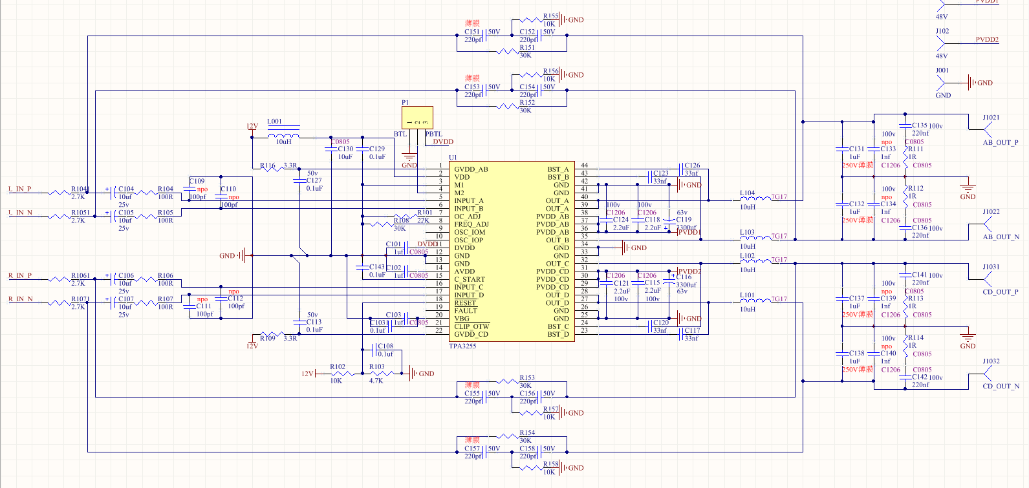The width and height of the screenshot is (1029, 488).
Task: Click the 'VBG' pin label
Action: point(462,319)
